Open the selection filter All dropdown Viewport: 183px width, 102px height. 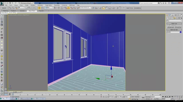pos(22,8)
